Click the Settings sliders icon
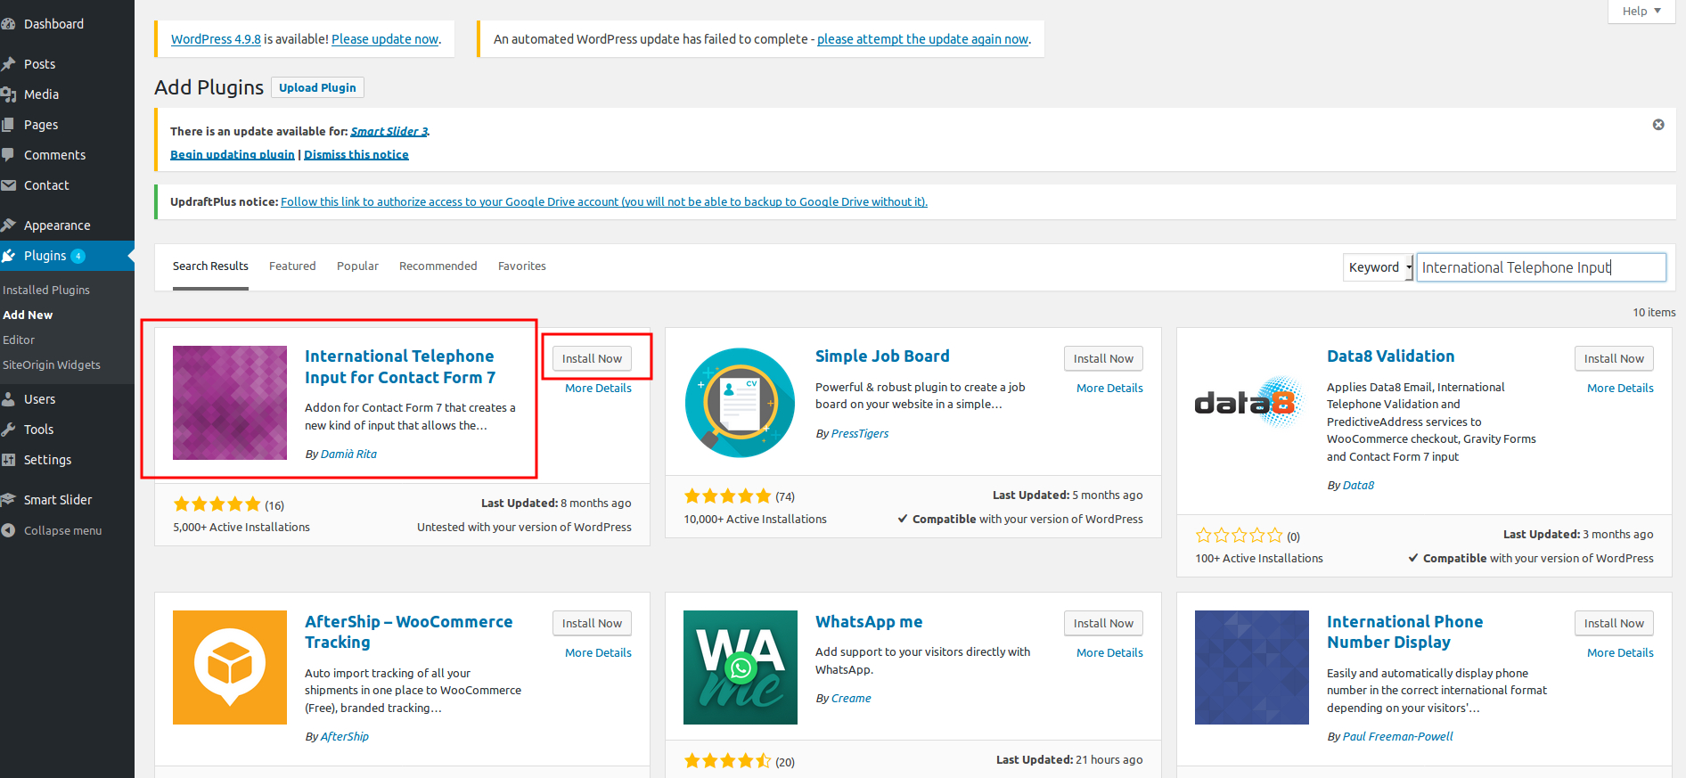Screen dimensions: 1686x778 pos(8,460)
